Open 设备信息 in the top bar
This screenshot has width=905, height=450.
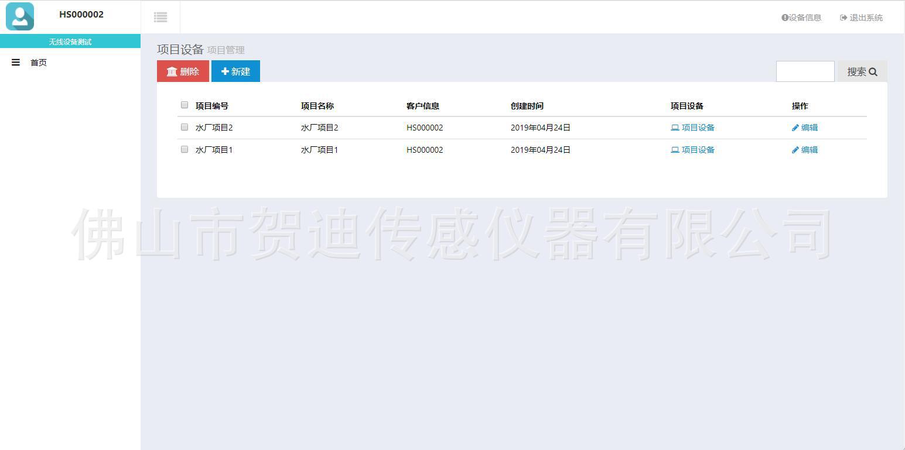tap(801, 18)
